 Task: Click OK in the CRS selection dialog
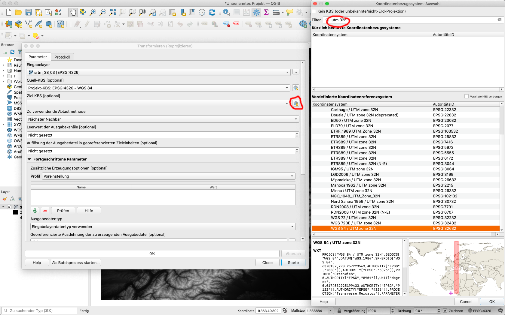click(x=492, y=301)
